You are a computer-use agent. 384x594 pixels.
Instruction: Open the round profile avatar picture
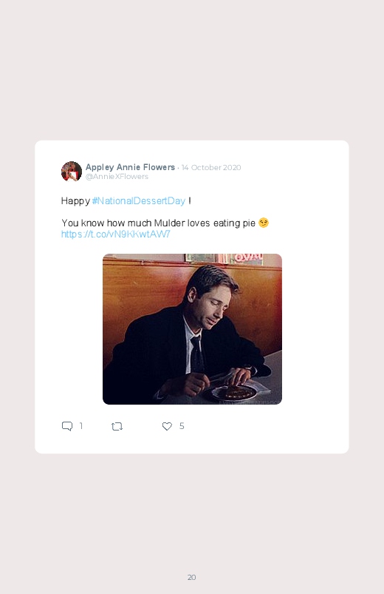tap(72, 171)
